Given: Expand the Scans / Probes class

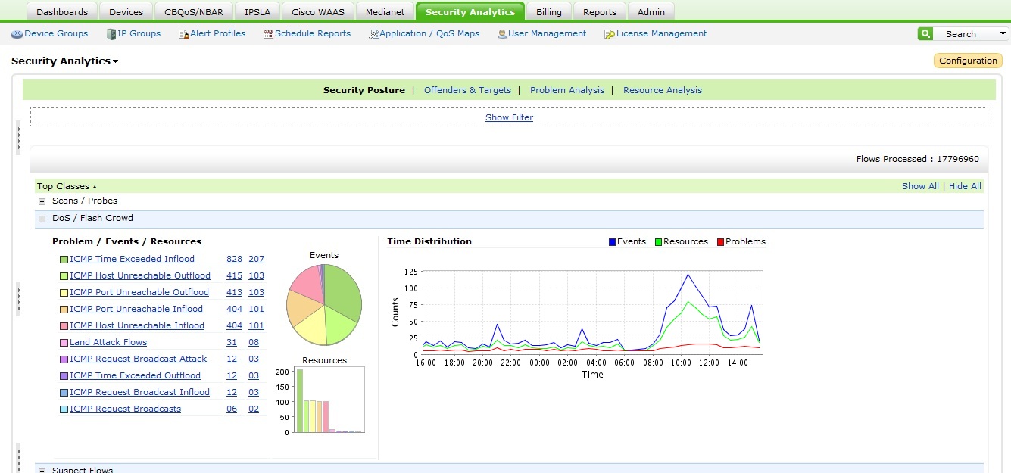Looking at the screenshot, I should pos(42,201).
